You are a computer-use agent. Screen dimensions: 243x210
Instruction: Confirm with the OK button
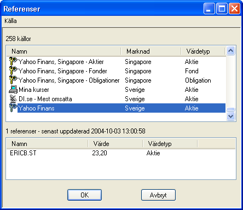point(84,195)
